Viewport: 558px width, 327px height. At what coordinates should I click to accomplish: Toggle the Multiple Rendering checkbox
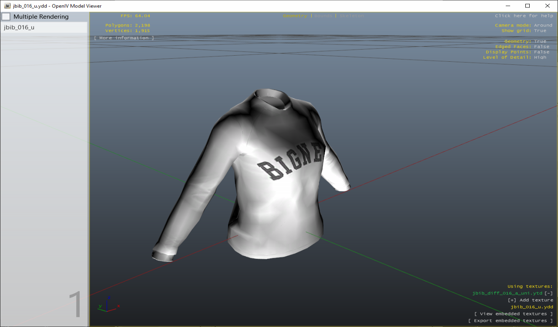pyautogui.click(x=6, y=16)
